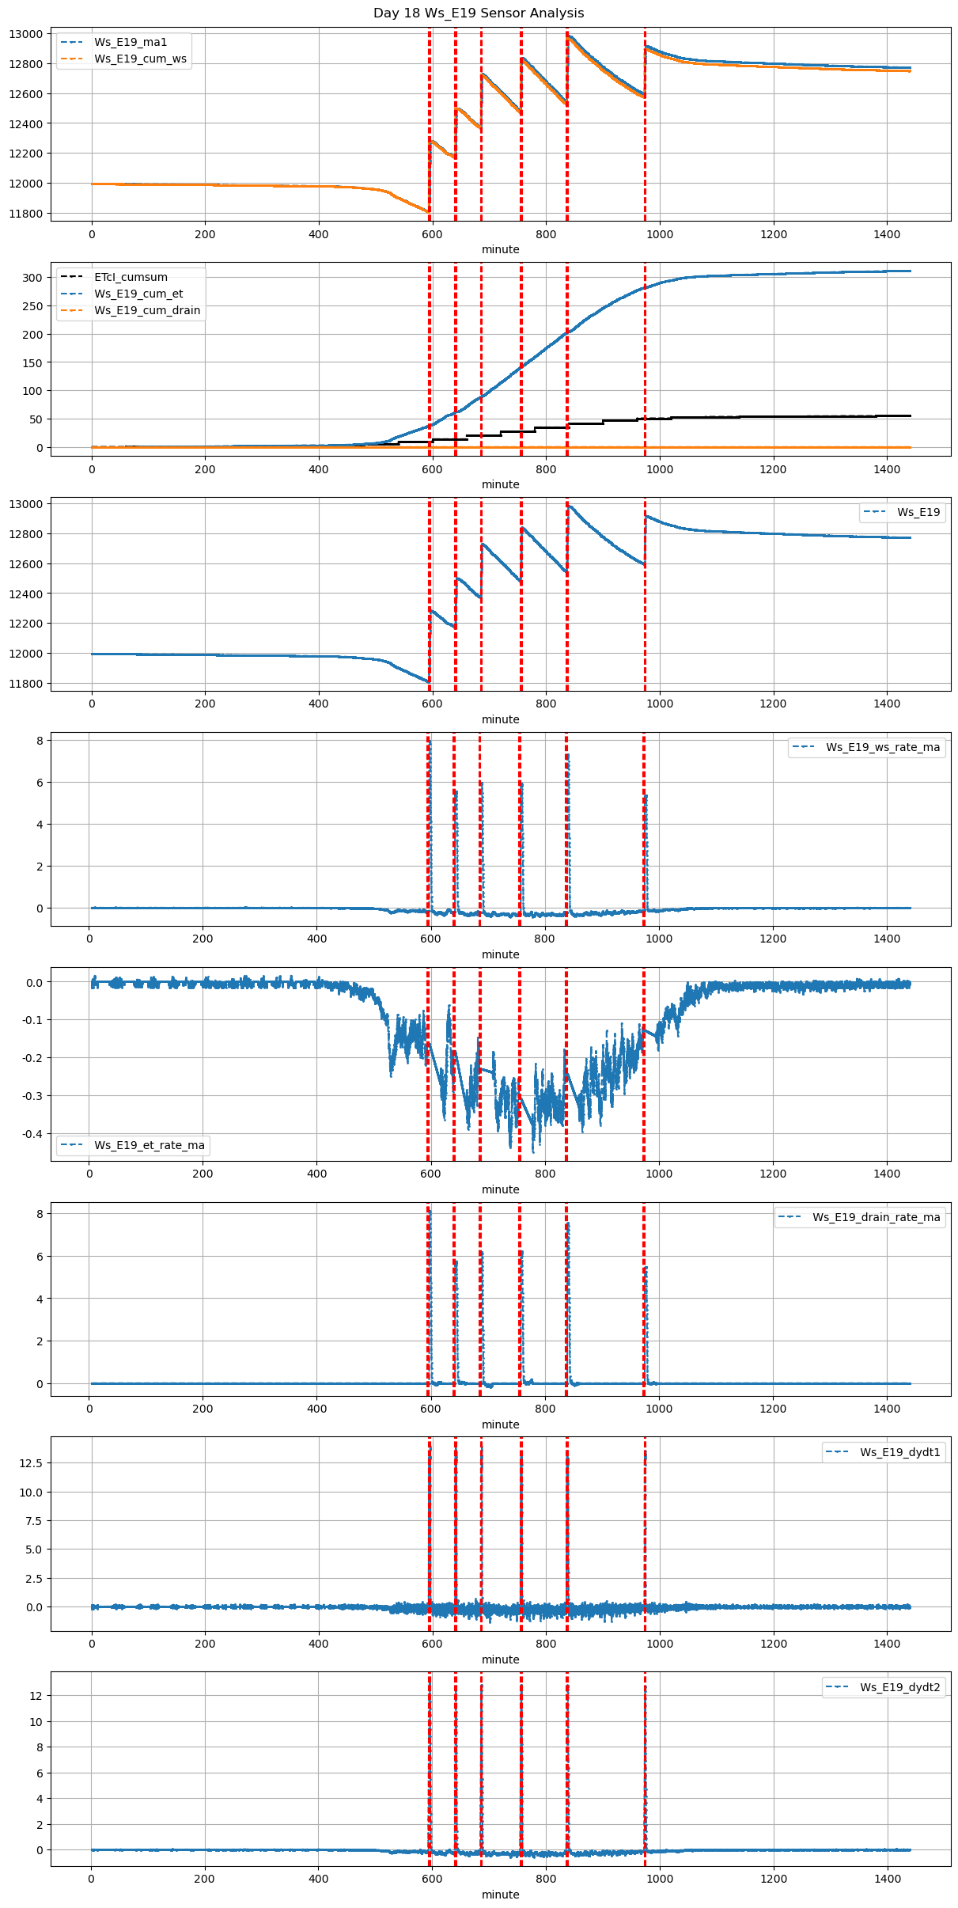
Task: Click the -0.4 y-axis tick label
Action: pos(32,1134)
